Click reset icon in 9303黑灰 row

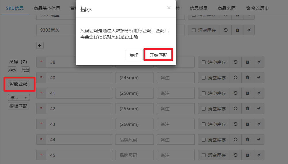226,30
